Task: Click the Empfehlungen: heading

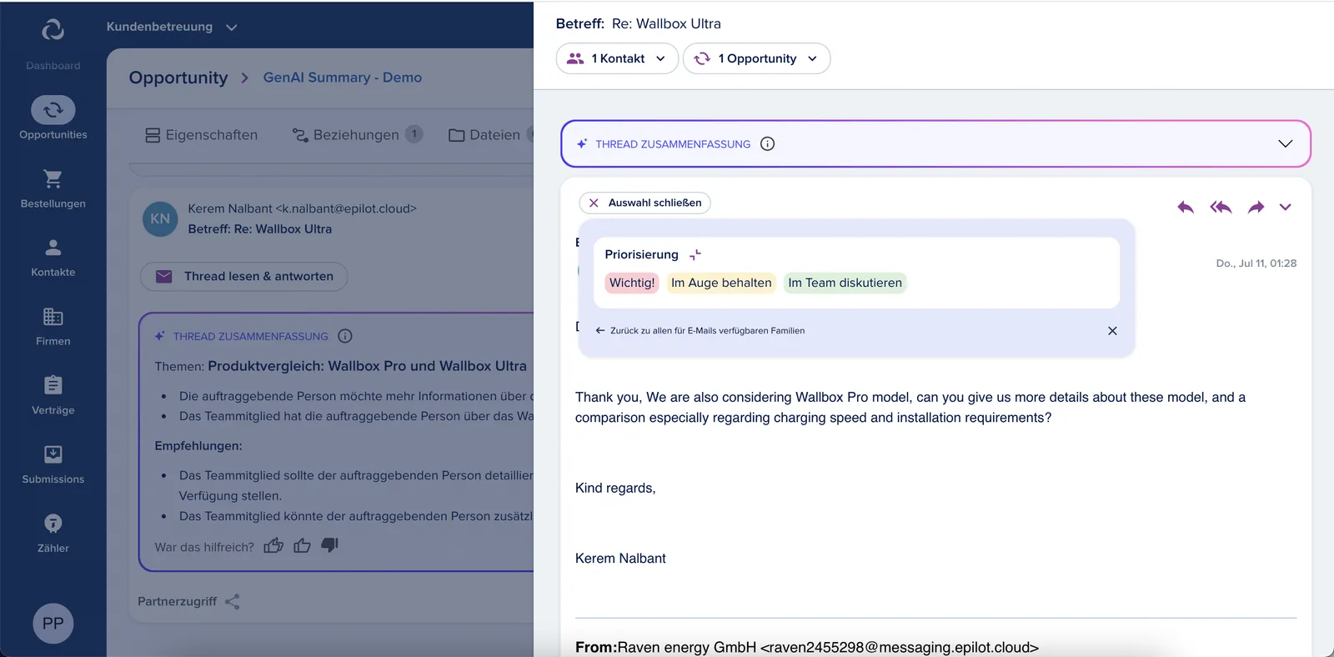Action: coord(198,446)
